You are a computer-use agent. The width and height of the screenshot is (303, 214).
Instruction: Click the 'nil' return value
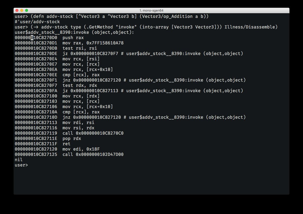(x=18, y=160)
